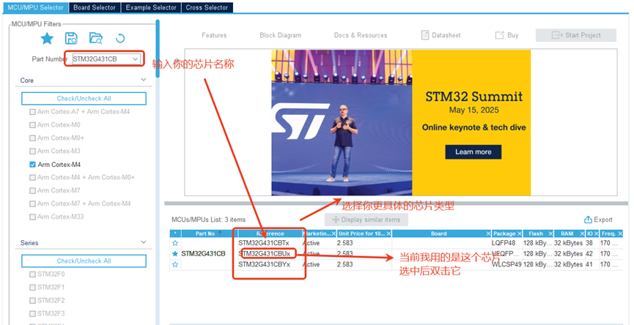Click the STM32 Summit stage photo
This screenshot has height=325, width=634.
click(342, 123)
